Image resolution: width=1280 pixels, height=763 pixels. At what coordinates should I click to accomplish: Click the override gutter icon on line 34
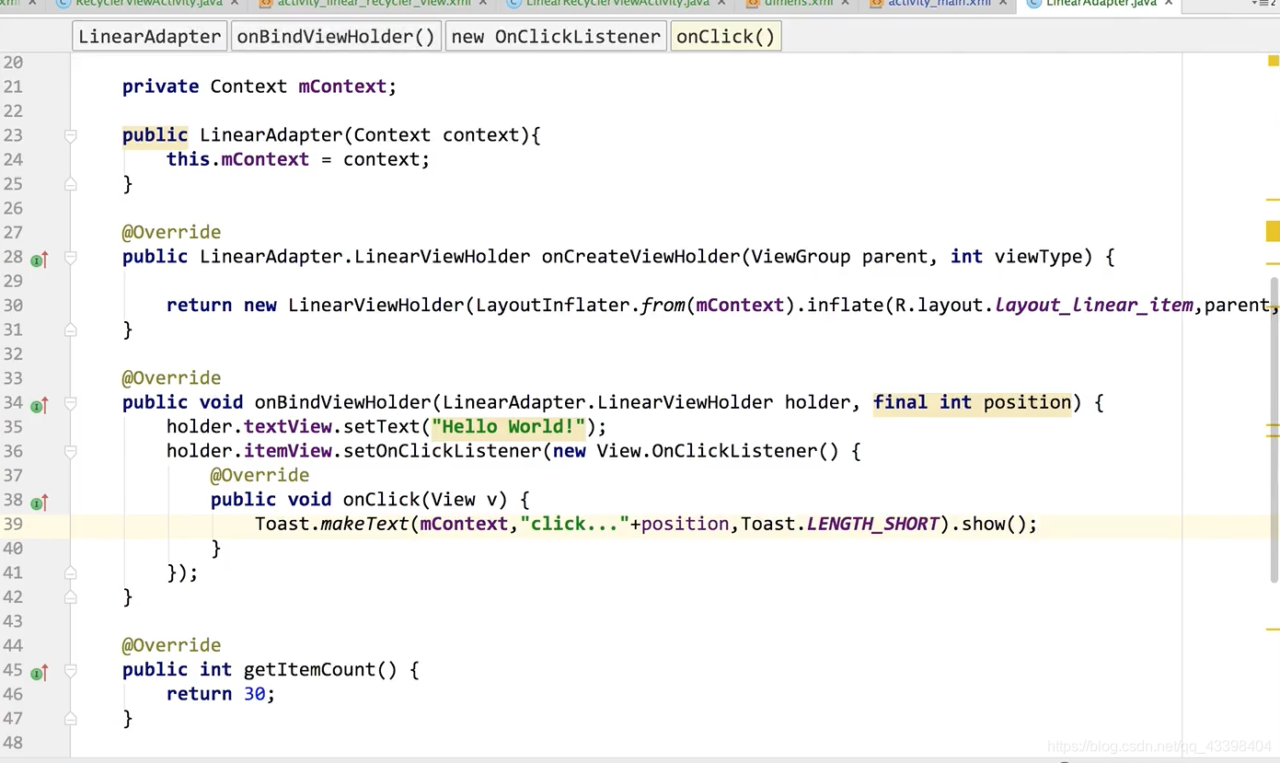click(x=39, y=405)
